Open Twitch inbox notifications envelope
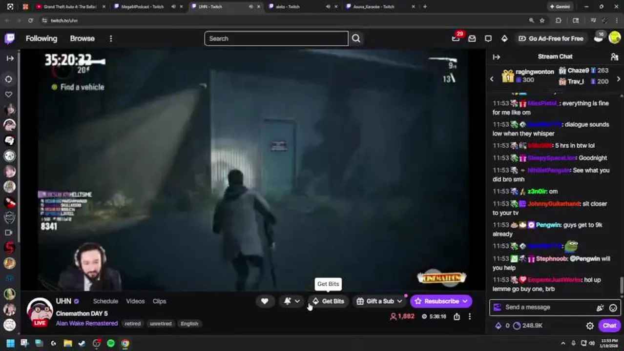The width and height of the screenshot is (624, 351). [x=472, y=39]
